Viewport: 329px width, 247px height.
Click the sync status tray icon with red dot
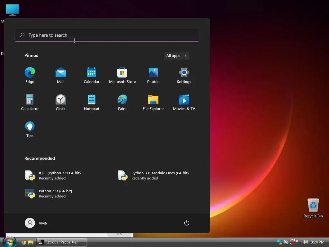tap(292, 242)
